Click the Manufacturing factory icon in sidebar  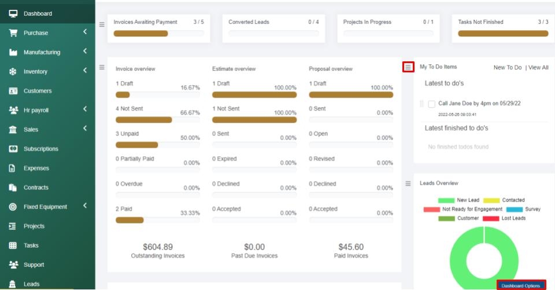coord(13,52)
